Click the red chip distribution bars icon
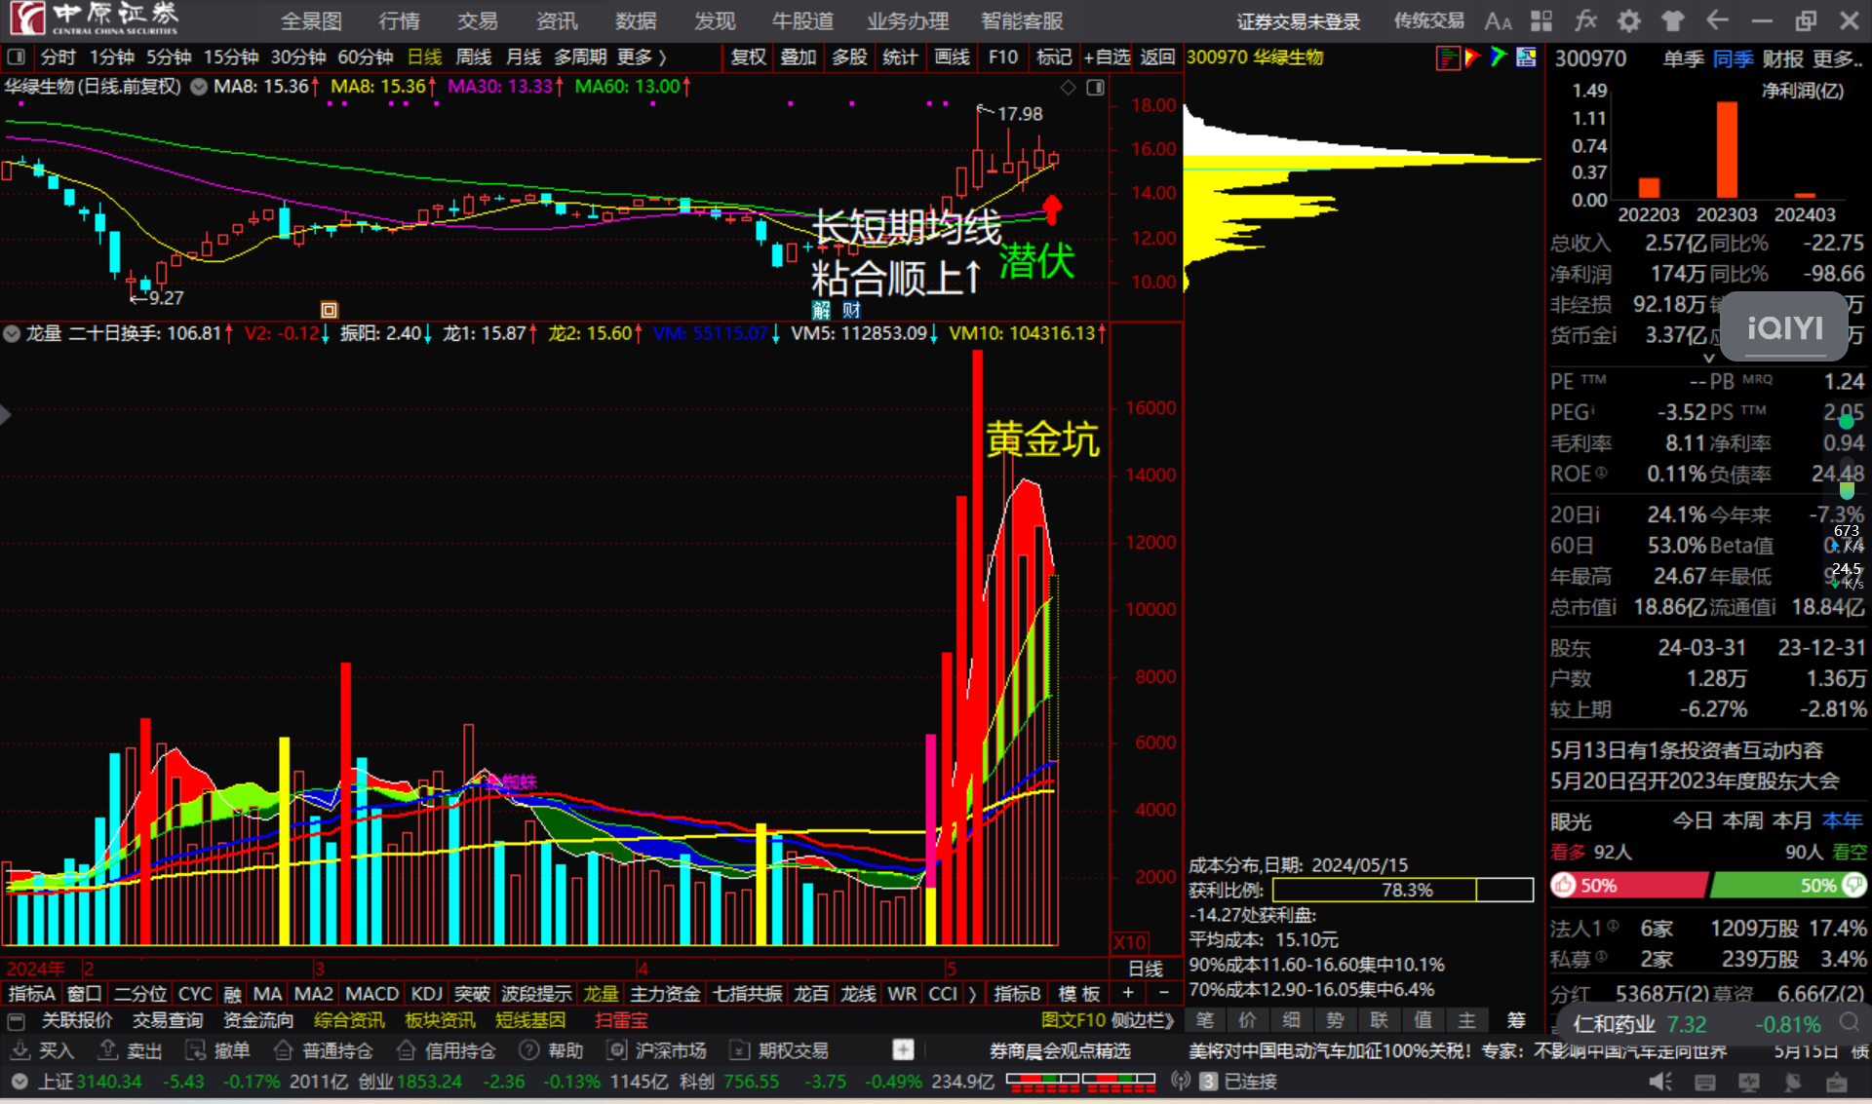This screenshot has width=1872, height=1104. coord(1448,58)
